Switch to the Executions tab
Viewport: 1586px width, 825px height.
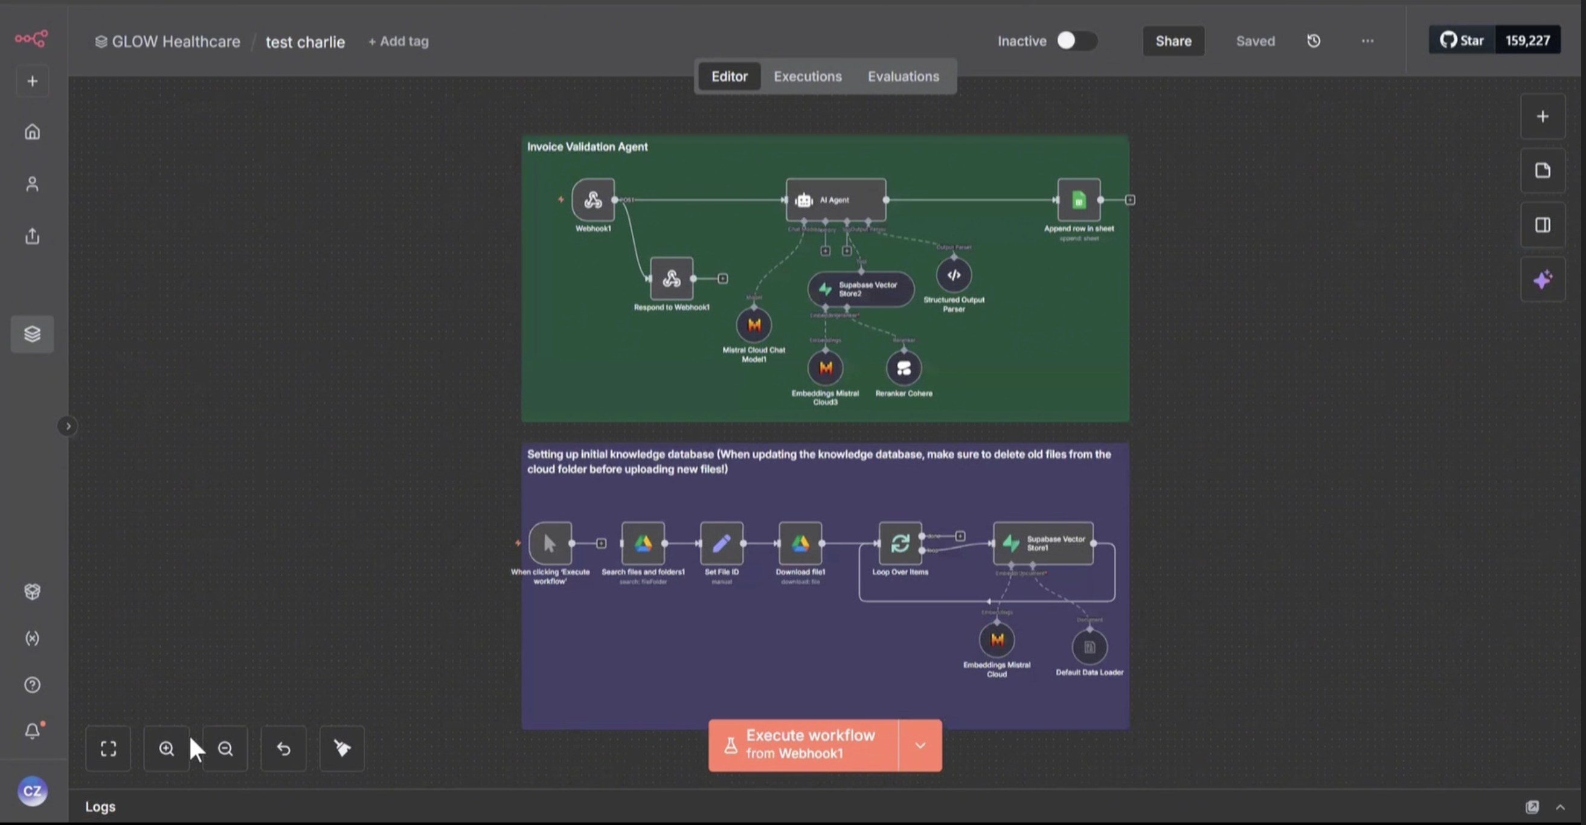tap(807, 76)
